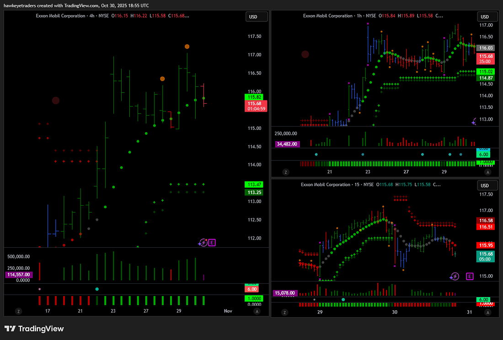Click the 31 date label on the 15-minute time axis
The height and width of the screenshot is (340, 503).
[469, 312]
